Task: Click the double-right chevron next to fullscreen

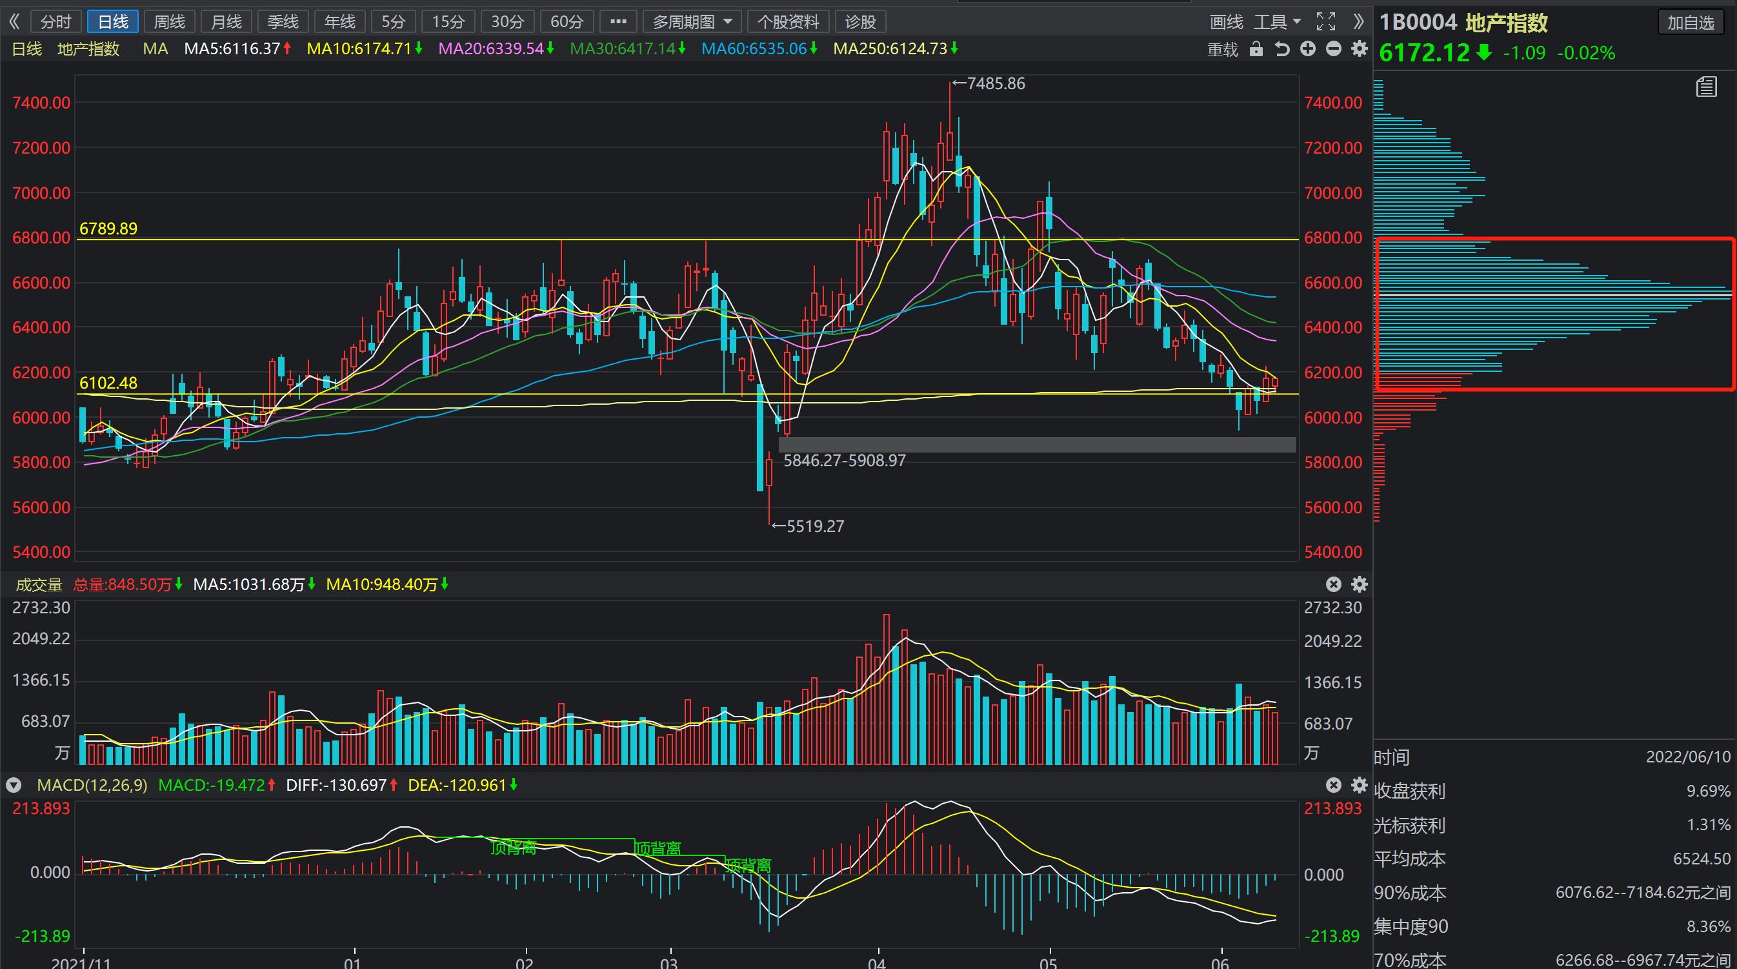Action: pyautogui.click(x=1359, y=21)
